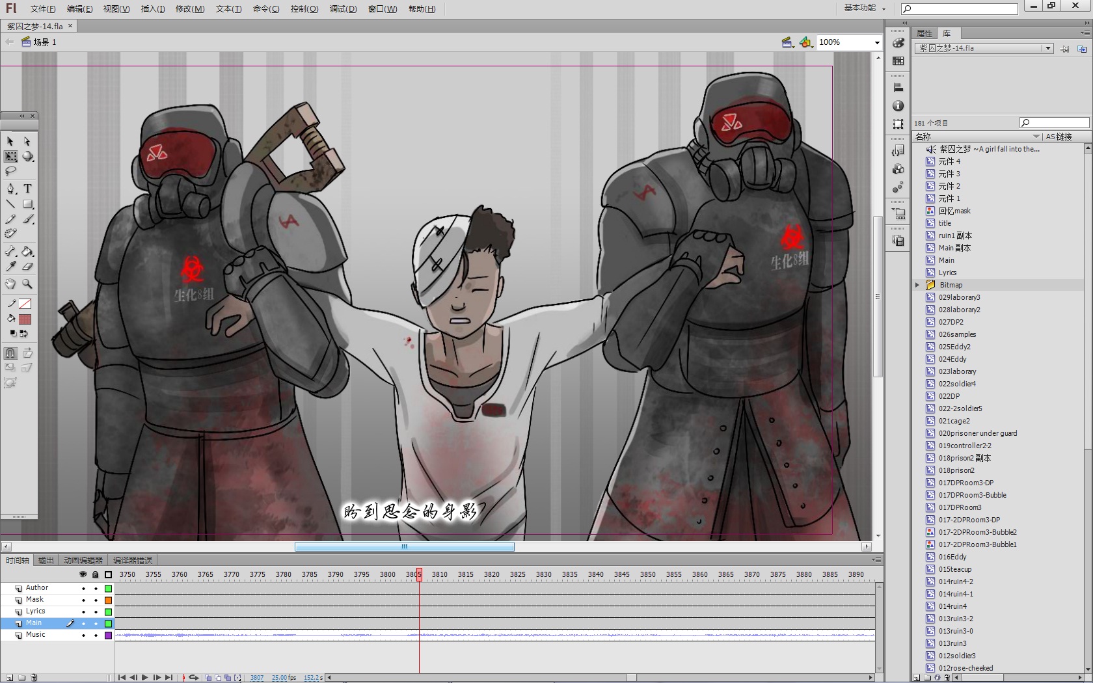
Task: Pick the Eyedropper tool
Action: pos(10,267)
